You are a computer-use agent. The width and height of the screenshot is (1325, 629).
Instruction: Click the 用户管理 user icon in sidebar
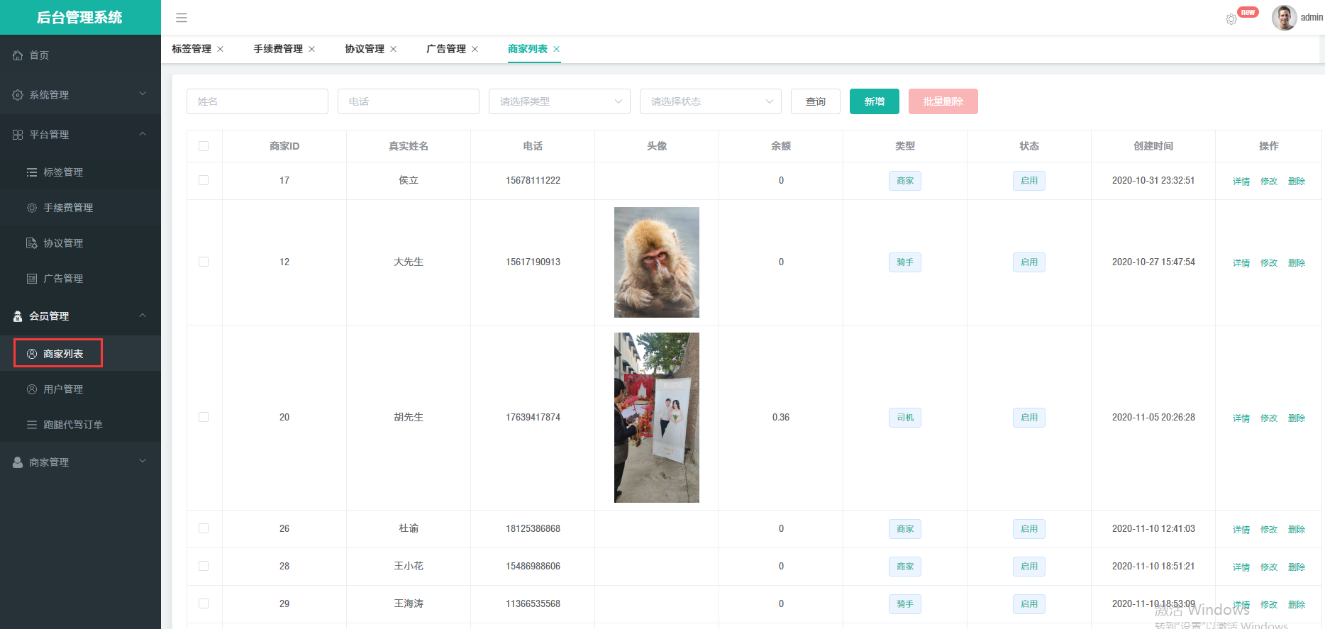click(32, 389)
